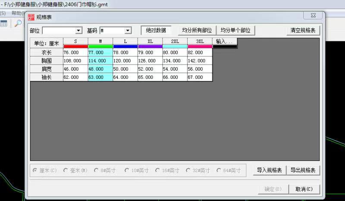Viewport: 345px width, 201px height.
Task: Click the highlighted cell 63.000
Action: pyautogui.click(x=100, y=77)
